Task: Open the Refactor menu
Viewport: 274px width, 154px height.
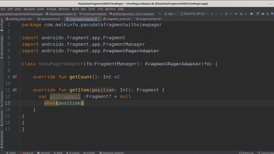Action: point(64,9)
